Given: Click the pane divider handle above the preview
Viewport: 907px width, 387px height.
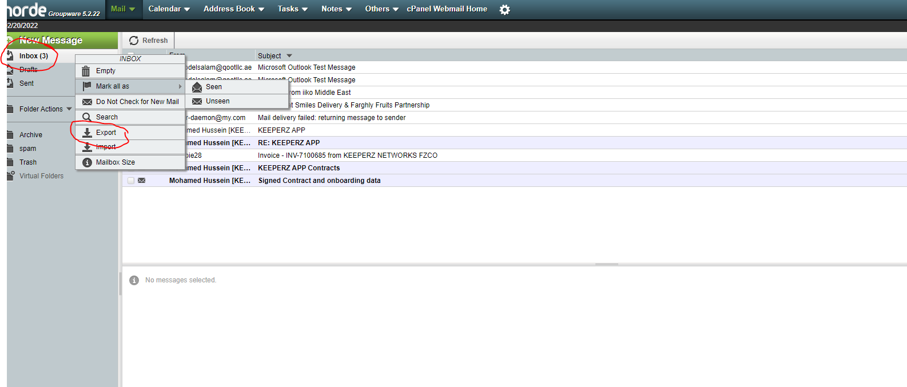Looking at the screenshot, I should (606, 264).
